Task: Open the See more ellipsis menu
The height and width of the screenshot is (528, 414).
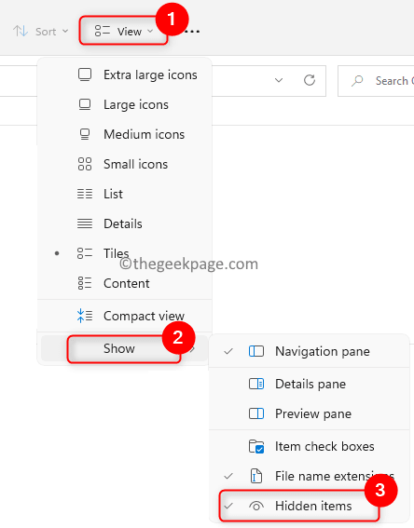Action: click(x=193, y=32)
